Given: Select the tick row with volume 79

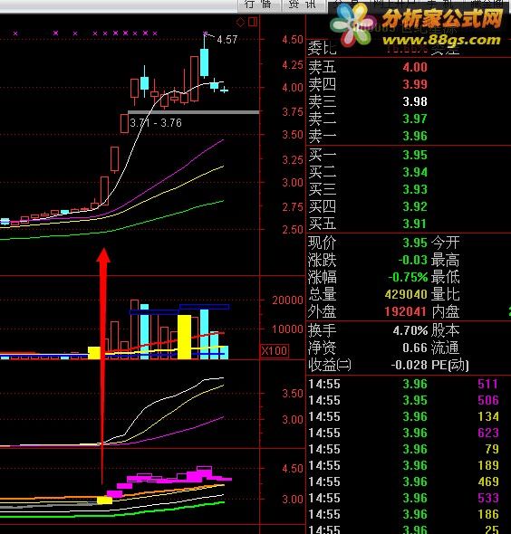Looking at the screenshot, I should pos(409,449).
